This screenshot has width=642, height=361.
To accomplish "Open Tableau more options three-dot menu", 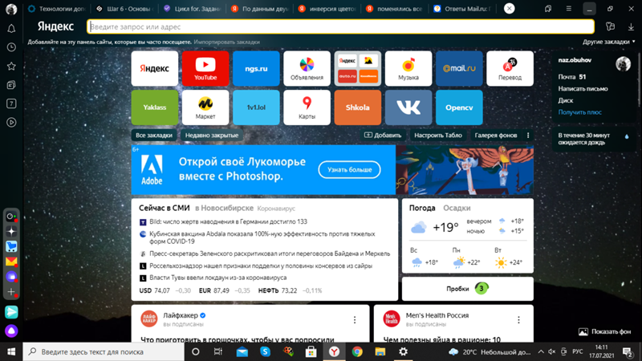I will coord(528,135).
